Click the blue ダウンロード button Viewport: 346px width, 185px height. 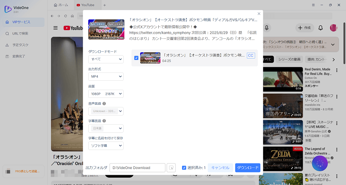[247, 168]
